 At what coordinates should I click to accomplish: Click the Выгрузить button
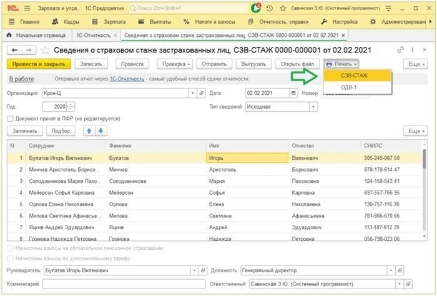tap(253, 64)
